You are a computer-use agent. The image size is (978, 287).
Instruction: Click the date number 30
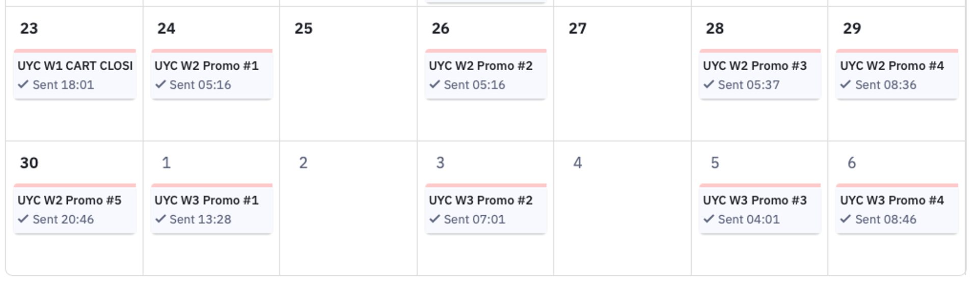pyautogui.click(x=29, y=163)
